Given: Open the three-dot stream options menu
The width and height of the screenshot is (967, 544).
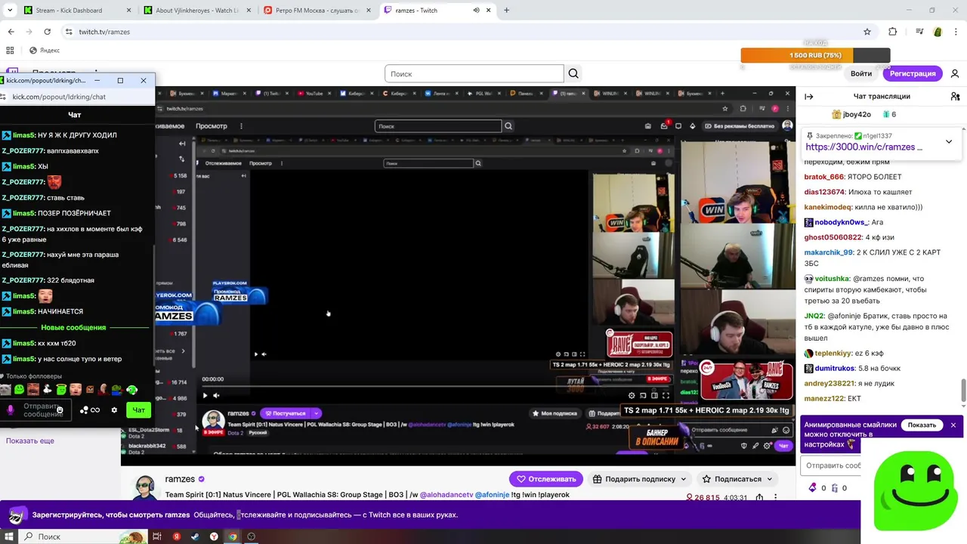Looking at the screenshot, I should (x=776, y=498).
